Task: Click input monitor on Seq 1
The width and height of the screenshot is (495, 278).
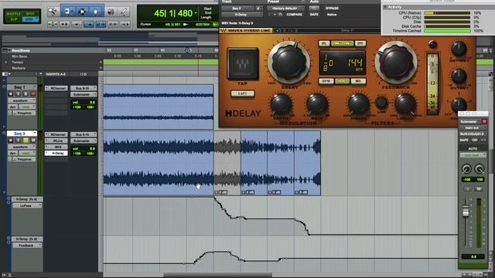Action: click(x=18, y=94)
